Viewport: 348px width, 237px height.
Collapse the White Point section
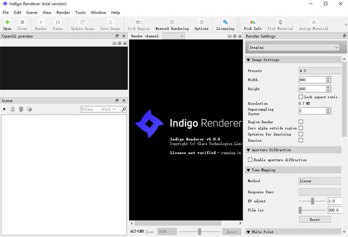(x=248, y=232)
